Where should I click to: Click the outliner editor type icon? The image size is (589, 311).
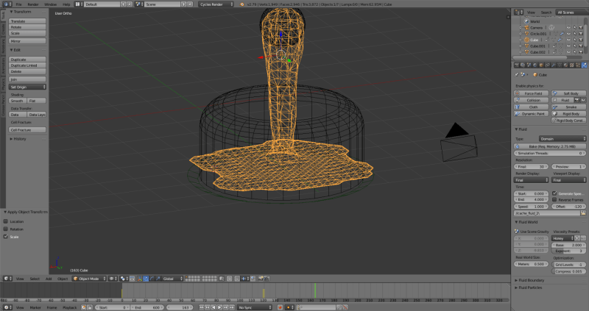click(x=519, y=12)
